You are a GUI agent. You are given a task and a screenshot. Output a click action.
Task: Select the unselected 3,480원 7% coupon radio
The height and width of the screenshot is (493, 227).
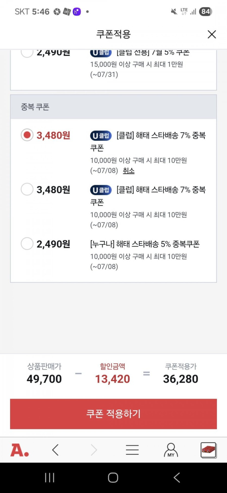coord(27,189)
